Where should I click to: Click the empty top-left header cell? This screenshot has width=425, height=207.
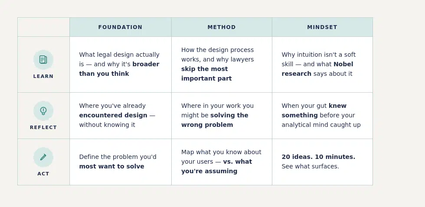(x=43, y=27)
